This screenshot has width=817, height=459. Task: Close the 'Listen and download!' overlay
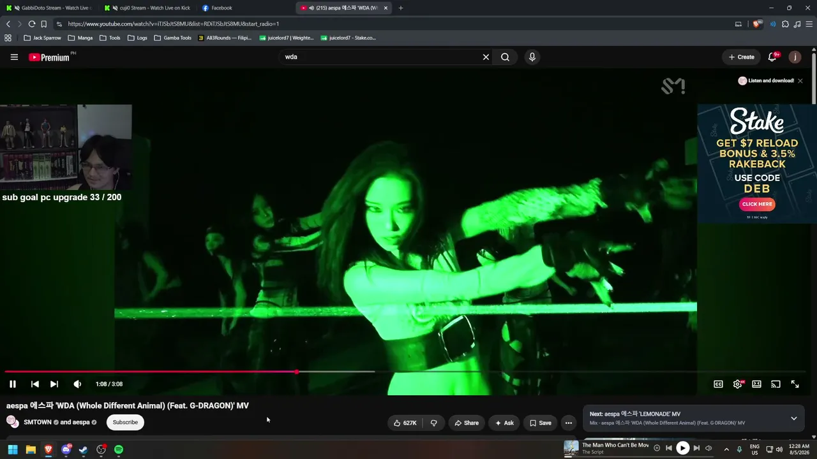[x=800, y=81]
